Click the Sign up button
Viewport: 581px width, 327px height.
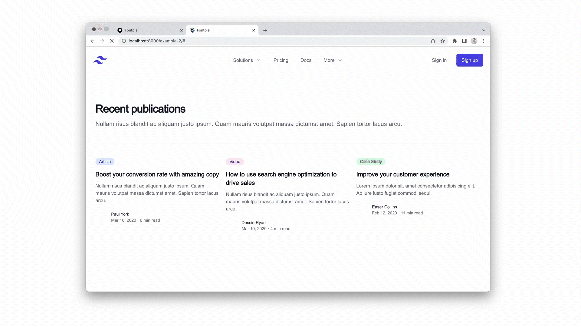pyautogui.click(x=469, y=60)
